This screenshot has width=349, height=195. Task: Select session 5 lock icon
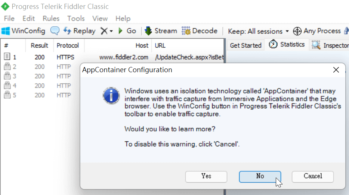point(7,95)
